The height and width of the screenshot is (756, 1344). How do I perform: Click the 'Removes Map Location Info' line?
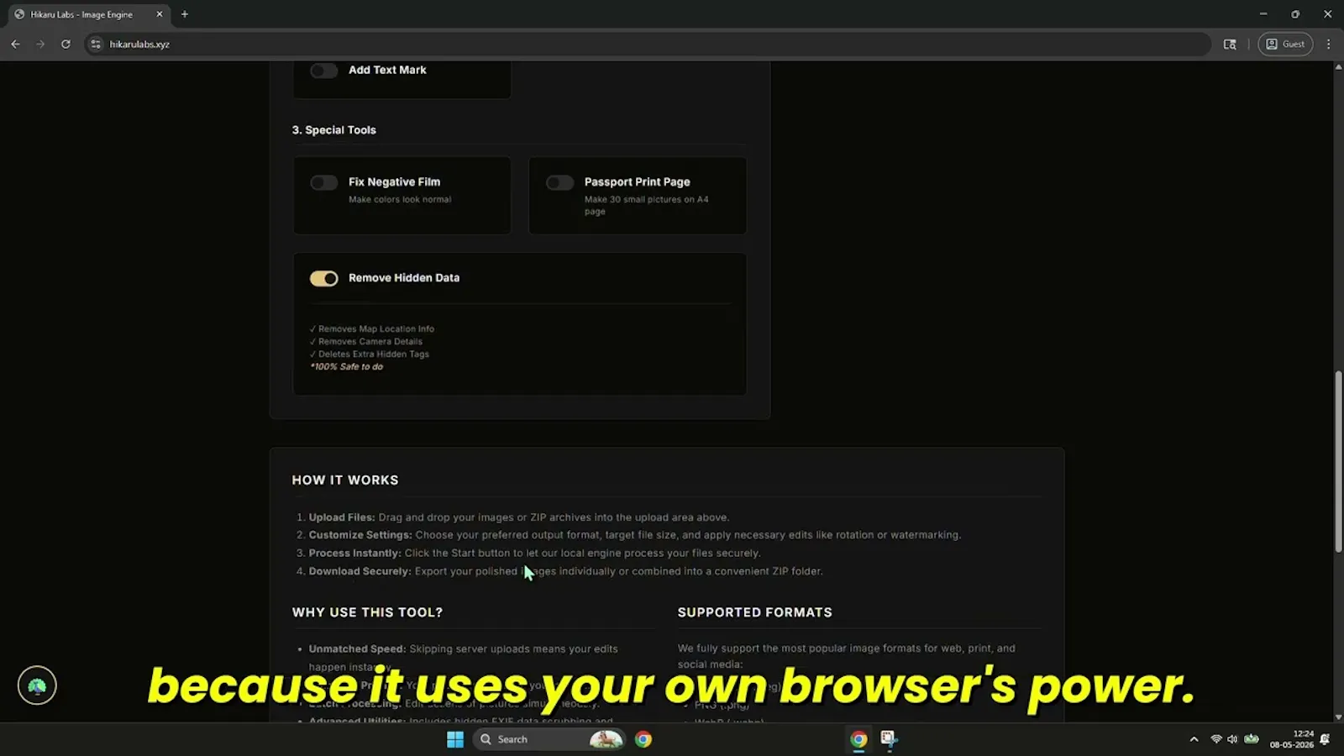pyautogui.click(x=372, y=329)
